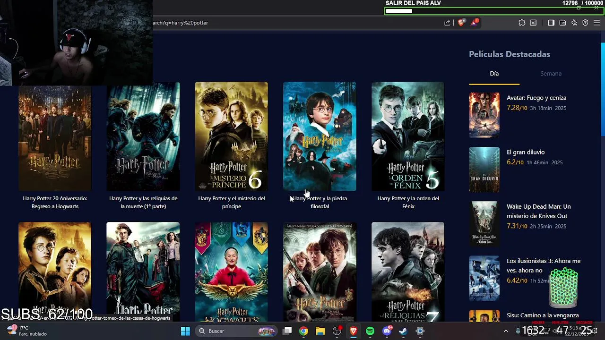Click the address bar URL with harry potter
605x340 pixels.
coord(180,23)
